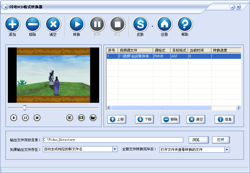The height and width of the screenshot is (173, 250).
Task: Click the 清空 X icon in the top toolbar
Action: coord(53,24)
